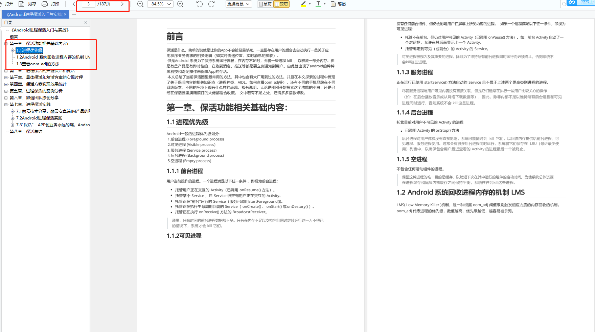Open the 84.5% zoom level dropdown
This screenshot has height=332, width=595.
tap(160, 4)
